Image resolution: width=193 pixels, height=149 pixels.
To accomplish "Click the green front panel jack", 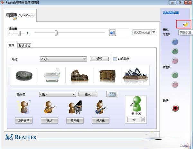I will coord(175,75).
